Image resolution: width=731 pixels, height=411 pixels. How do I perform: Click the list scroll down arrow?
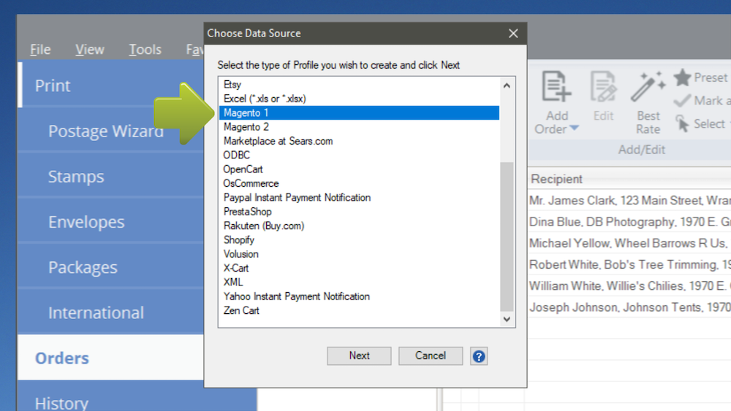(507, 319)
